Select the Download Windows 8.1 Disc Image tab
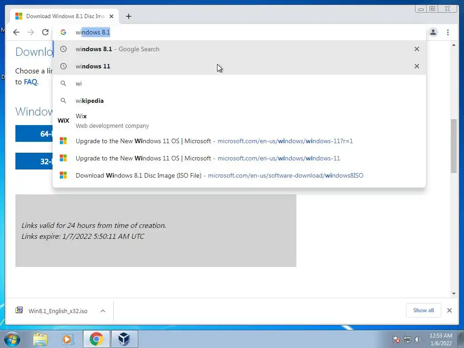464x348 pixels. click(64, 16)
